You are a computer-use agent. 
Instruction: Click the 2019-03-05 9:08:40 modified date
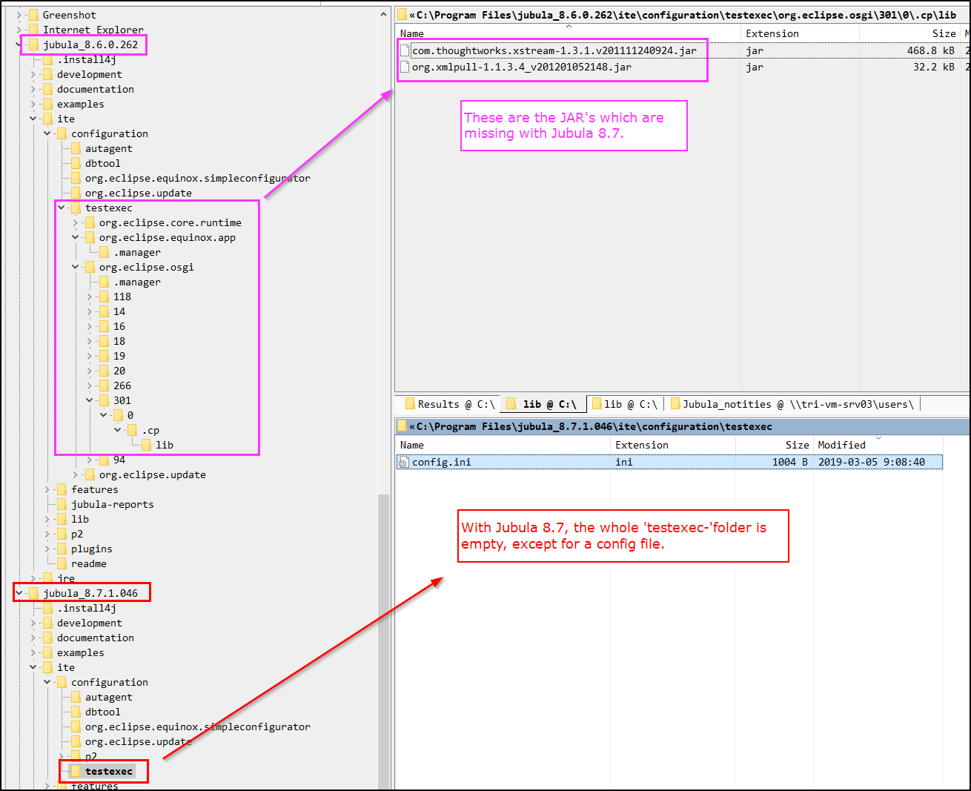tap(872, 462)
